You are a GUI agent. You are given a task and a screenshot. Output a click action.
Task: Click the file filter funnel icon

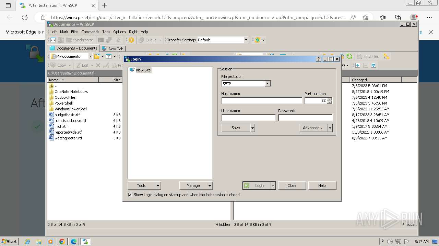click(109, 56)
